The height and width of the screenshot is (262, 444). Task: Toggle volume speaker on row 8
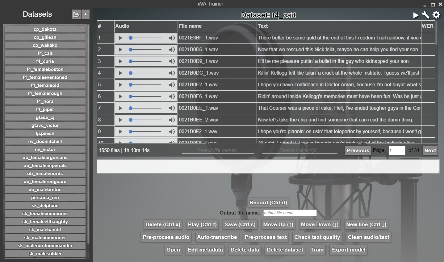[x=172, y=120]
